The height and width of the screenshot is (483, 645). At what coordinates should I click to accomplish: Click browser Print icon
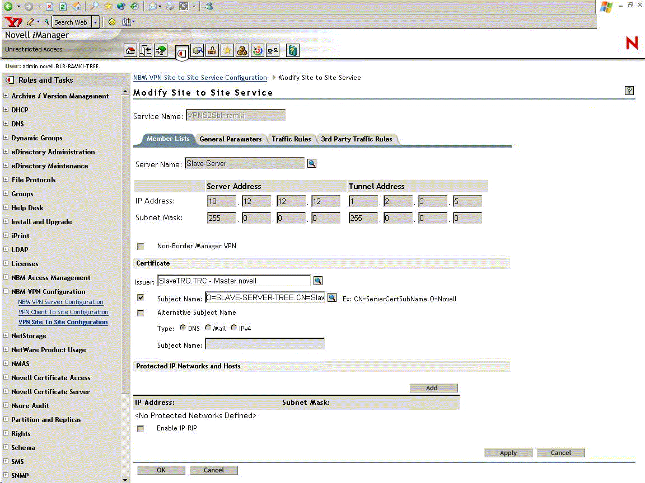170,6
